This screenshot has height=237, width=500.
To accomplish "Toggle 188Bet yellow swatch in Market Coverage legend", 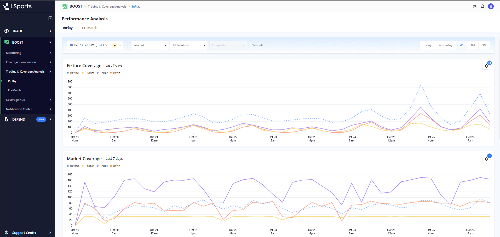I will pos(83,166).
